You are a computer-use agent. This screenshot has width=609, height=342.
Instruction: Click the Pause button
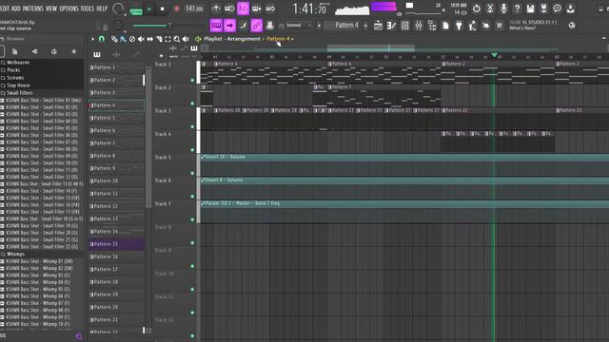click(x=148, y=9)
